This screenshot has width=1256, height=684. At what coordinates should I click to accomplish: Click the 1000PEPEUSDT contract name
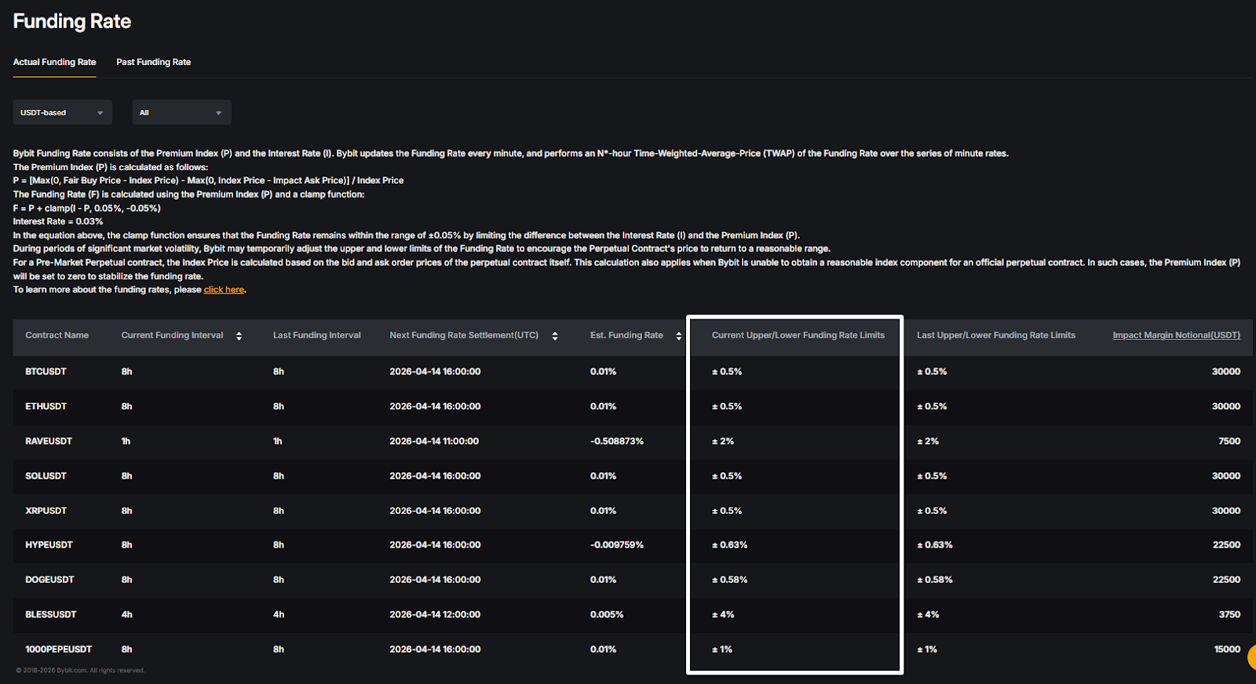pyautogui.click(x=58, y=649)
